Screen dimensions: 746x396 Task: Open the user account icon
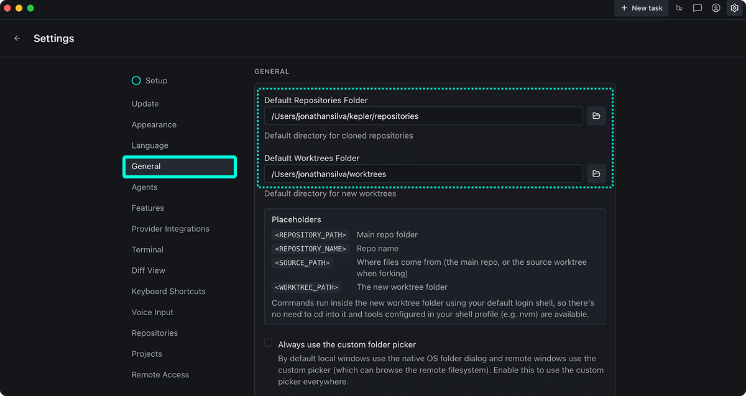click(716, 8)
